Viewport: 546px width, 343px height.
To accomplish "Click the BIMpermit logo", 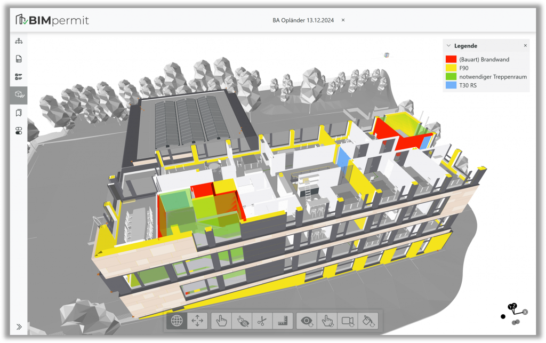I will pyautogui.click(x=52, y=20).
